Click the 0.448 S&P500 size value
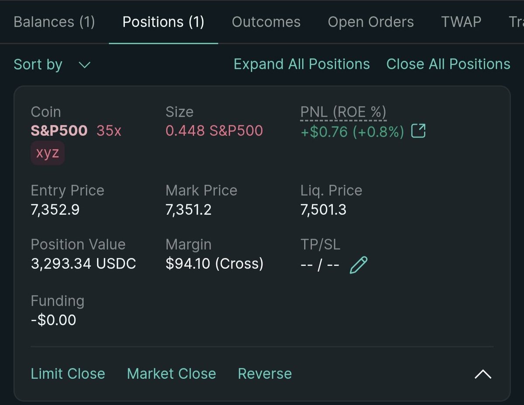524x405 pixels. click(214, 130)
